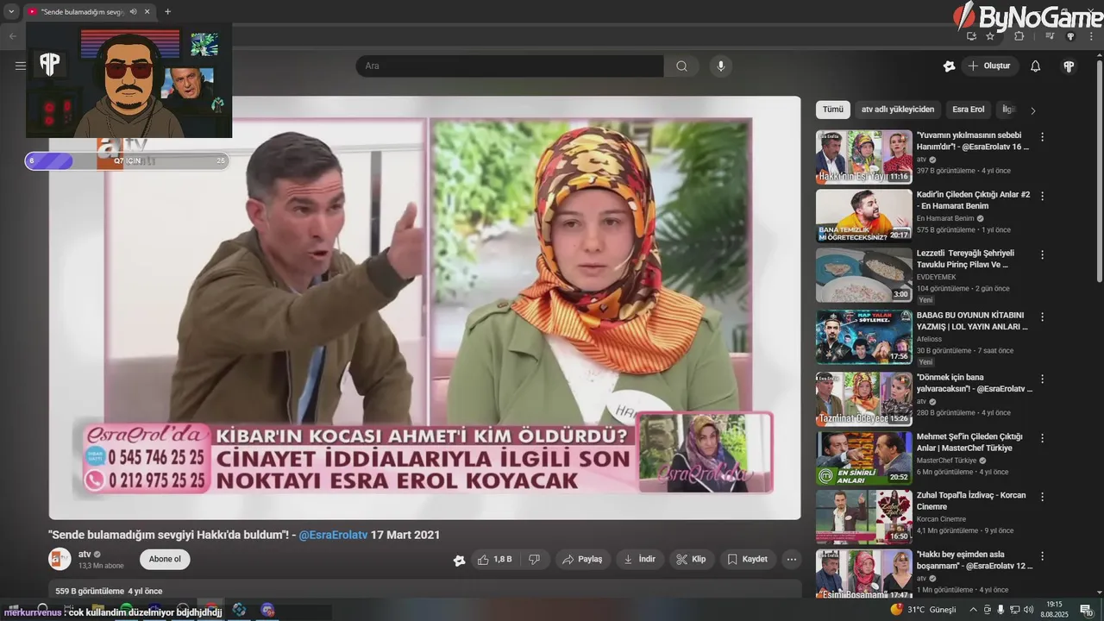Viewport: 1104px width, 621px height.
Task: Click the Paylaş share button
Action: tap(582, 559)
